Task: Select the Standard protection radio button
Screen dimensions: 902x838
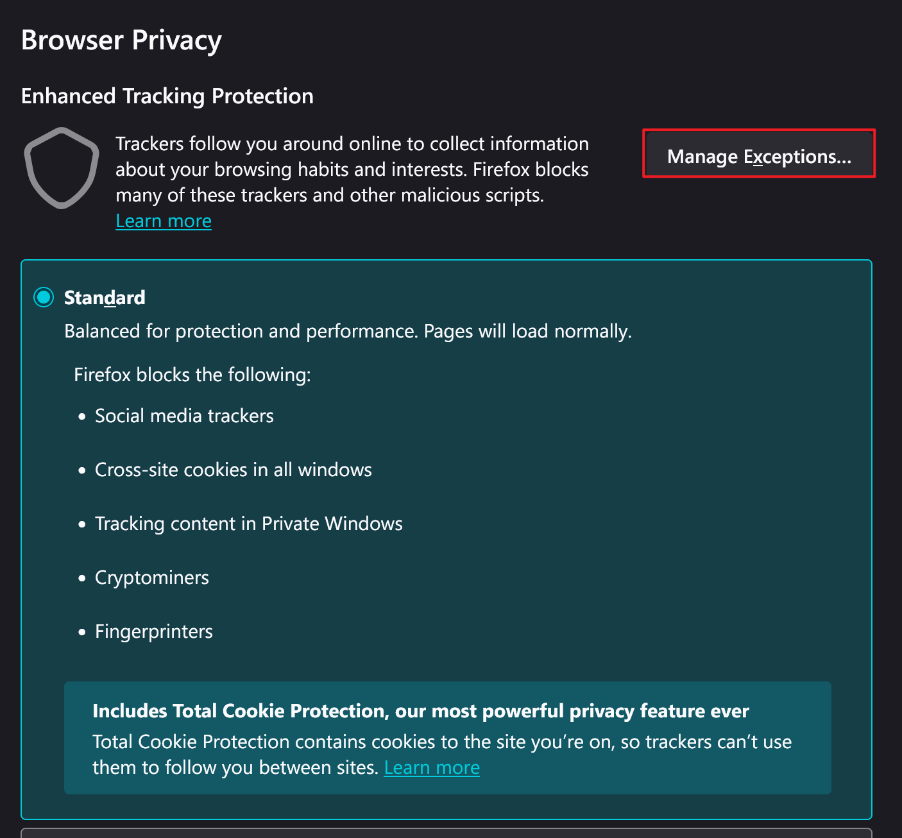Action: (x=44, y=298)
